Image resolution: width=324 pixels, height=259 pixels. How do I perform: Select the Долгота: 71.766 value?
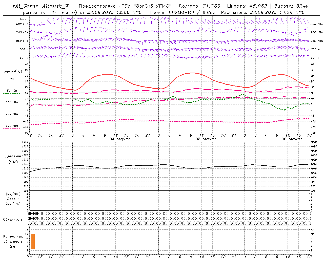[x=199, y=6]
